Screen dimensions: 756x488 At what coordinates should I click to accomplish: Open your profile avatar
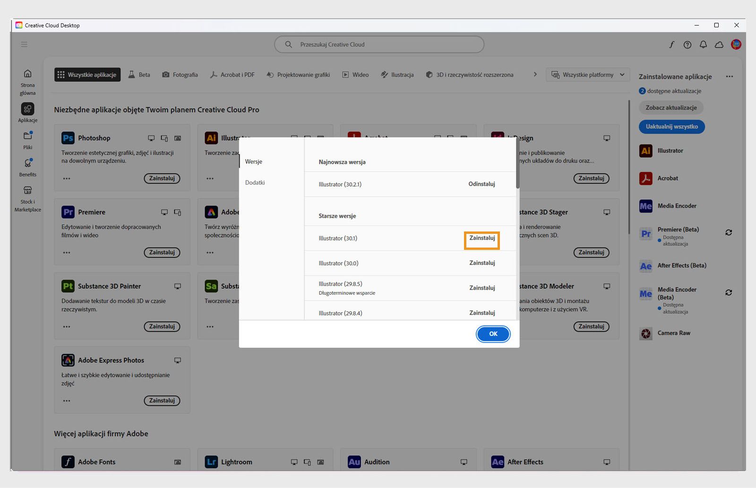[736, 44]
